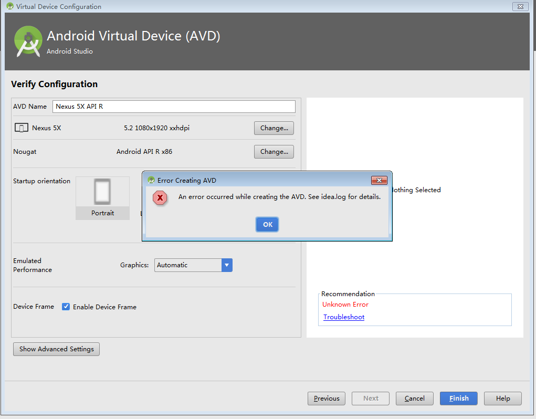Click the Android API R x86 text
536x419 pixels.
(x=144, y=151)
